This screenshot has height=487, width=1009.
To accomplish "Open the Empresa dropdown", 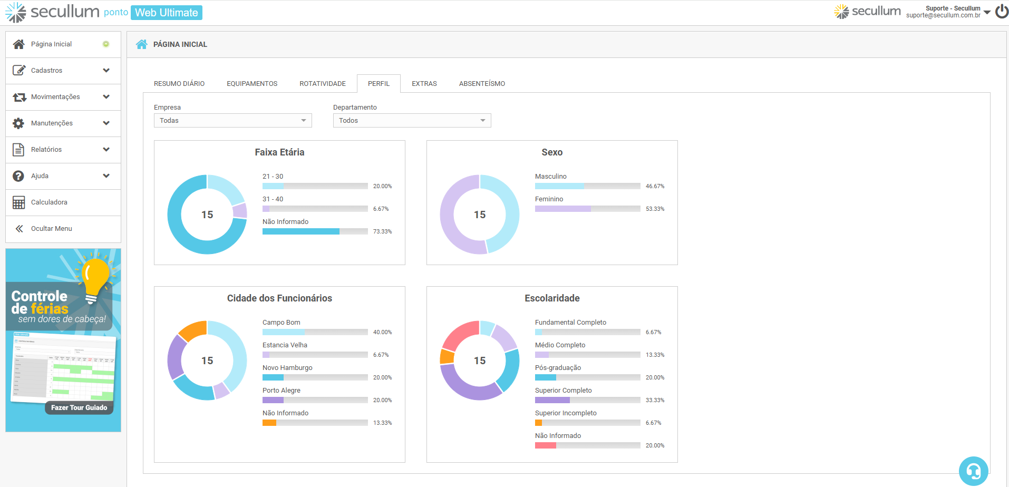I will [x=232, y=121].
